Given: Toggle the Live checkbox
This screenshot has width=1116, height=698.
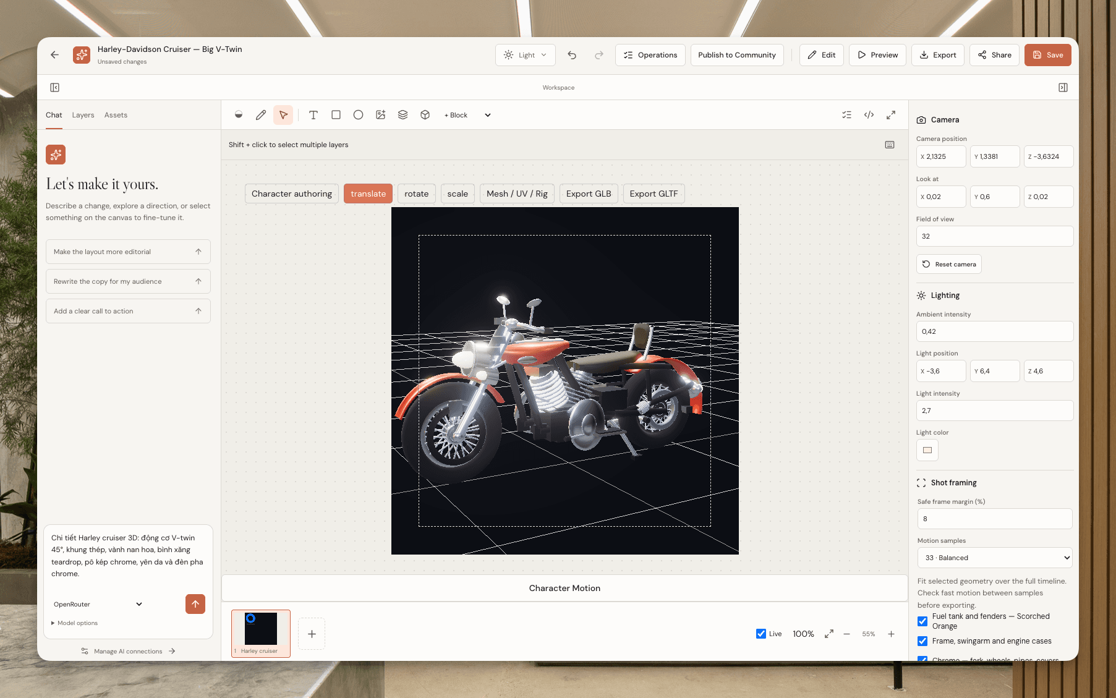Looking at the screenshot, I should pyautogui.click(x=761, y=634).
